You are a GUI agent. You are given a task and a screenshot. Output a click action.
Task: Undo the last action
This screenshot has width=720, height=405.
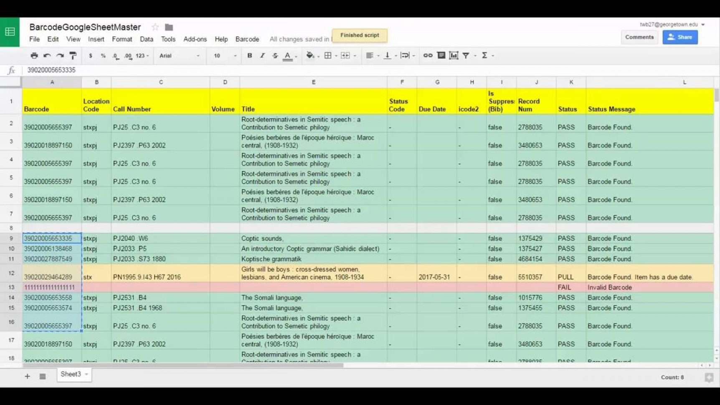click(x=47, y=56)
